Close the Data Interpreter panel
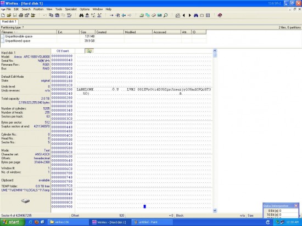Image resolution: width=302 pixels, height=226 pixels. point(296,206)
